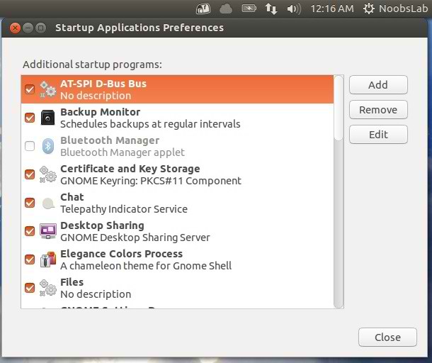Select the 'Bluetooth Manager' row title
432x363 pixels.
point(110,140)
